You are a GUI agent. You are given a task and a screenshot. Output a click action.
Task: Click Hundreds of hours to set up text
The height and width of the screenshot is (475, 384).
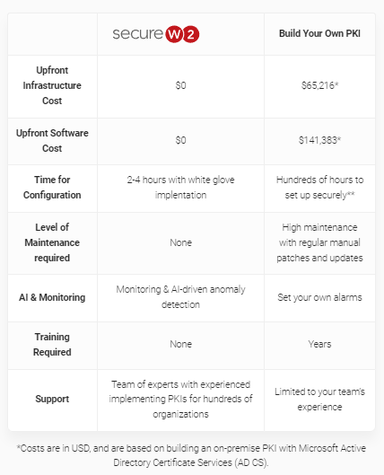319,187
